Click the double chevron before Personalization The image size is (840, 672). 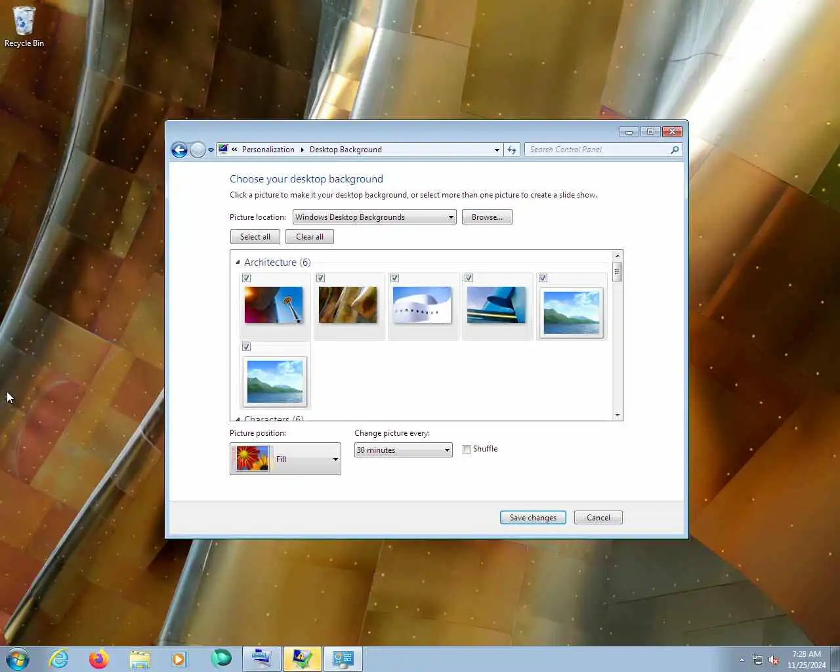click(x=234, y=150)
